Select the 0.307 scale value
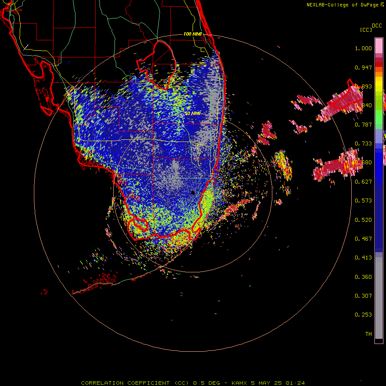386x386 pixels. point(363,296)
